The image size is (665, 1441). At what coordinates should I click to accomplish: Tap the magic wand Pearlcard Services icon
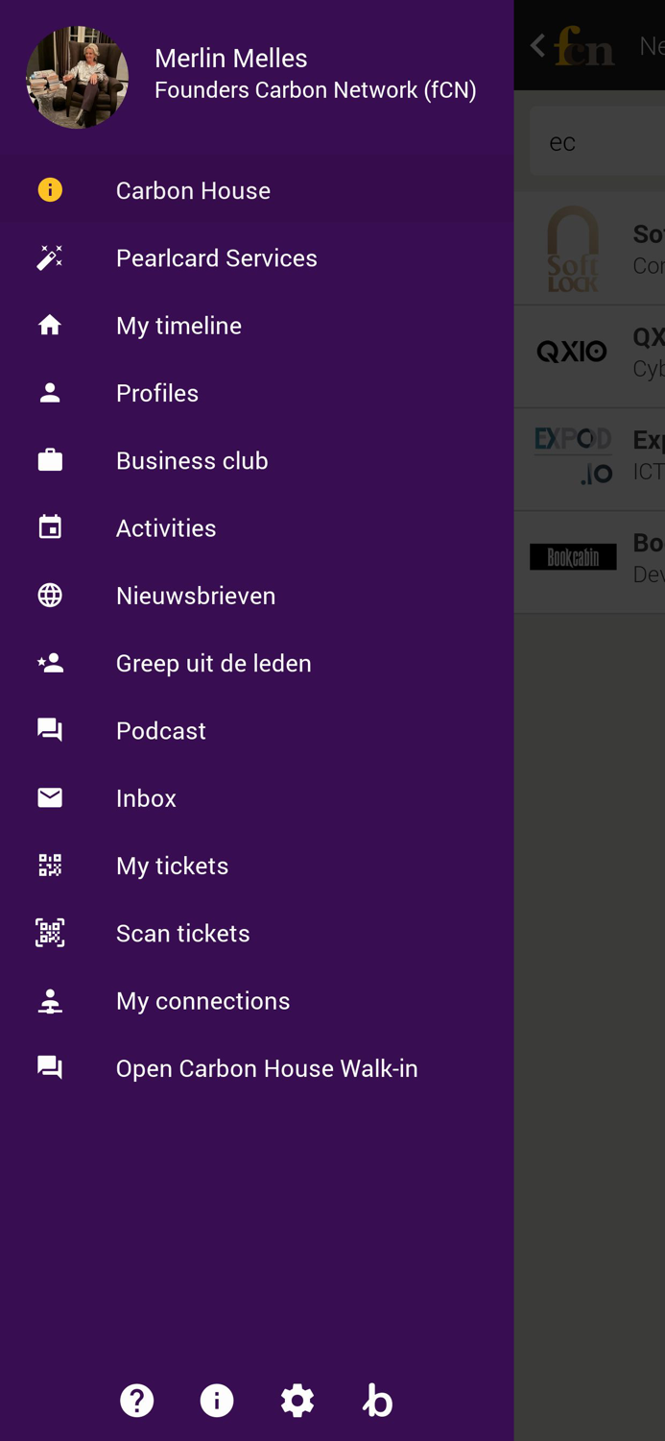pyautogui.click(x=50, y=257)
